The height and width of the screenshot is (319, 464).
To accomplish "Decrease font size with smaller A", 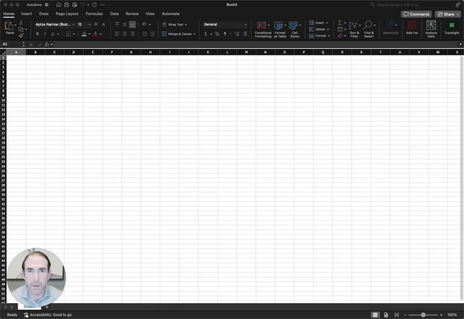I will 104,24.
